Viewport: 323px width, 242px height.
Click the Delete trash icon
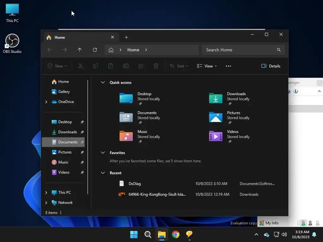tap(156, 66)
